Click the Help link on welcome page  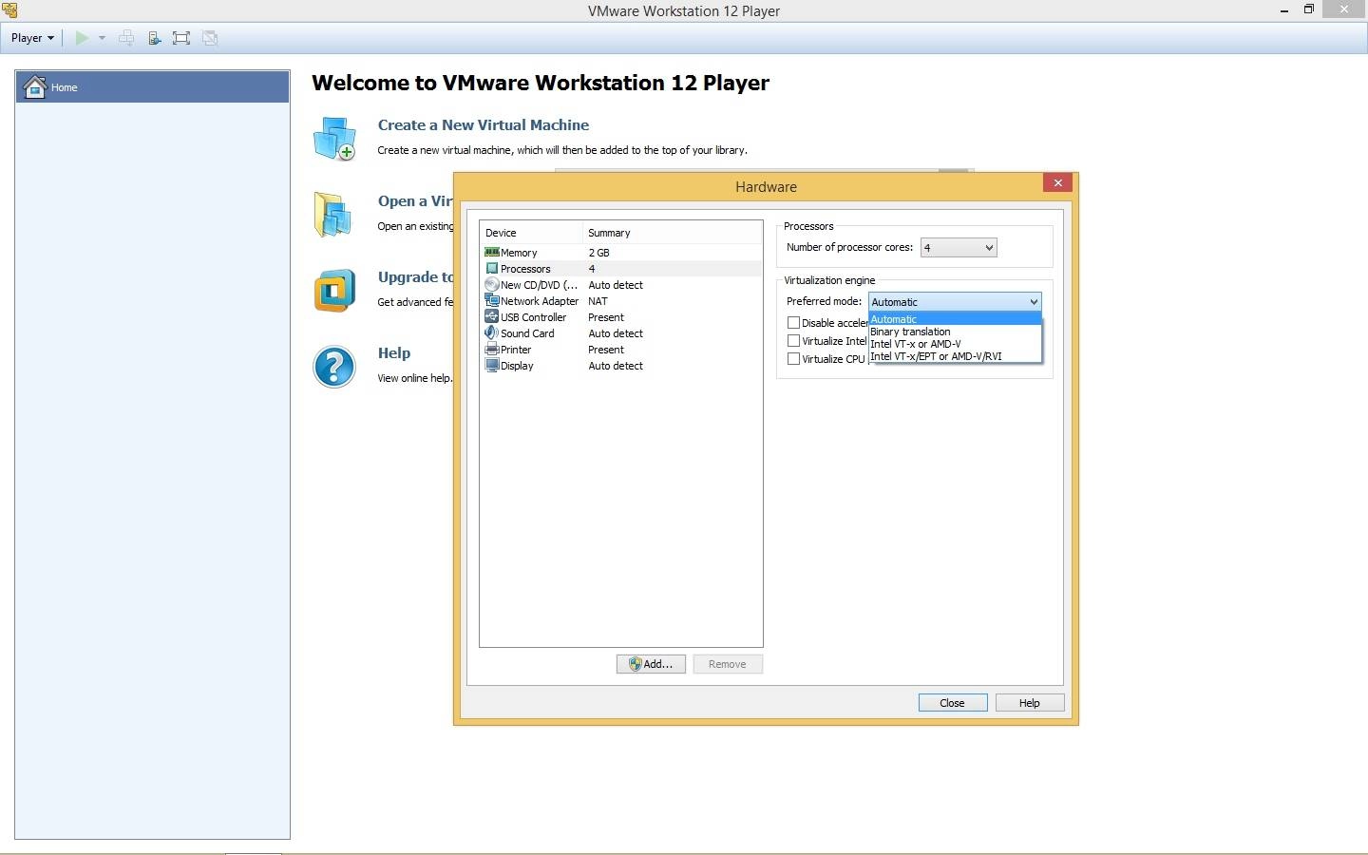[x=394, y=352]
